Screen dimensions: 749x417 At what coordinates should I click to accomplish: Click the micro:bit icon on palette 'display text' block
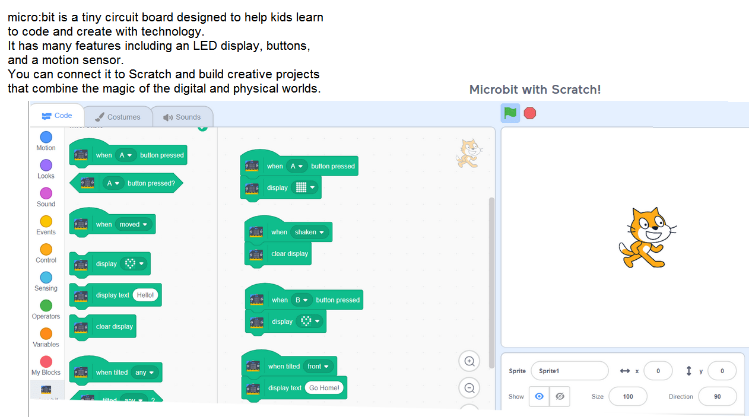click(81, 295)
